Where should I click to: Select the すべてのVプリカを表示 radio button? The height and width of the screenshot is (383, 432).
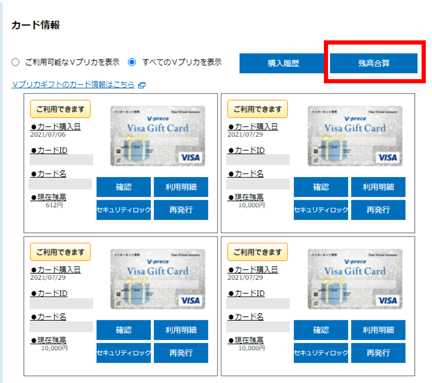tap(132, 62)
